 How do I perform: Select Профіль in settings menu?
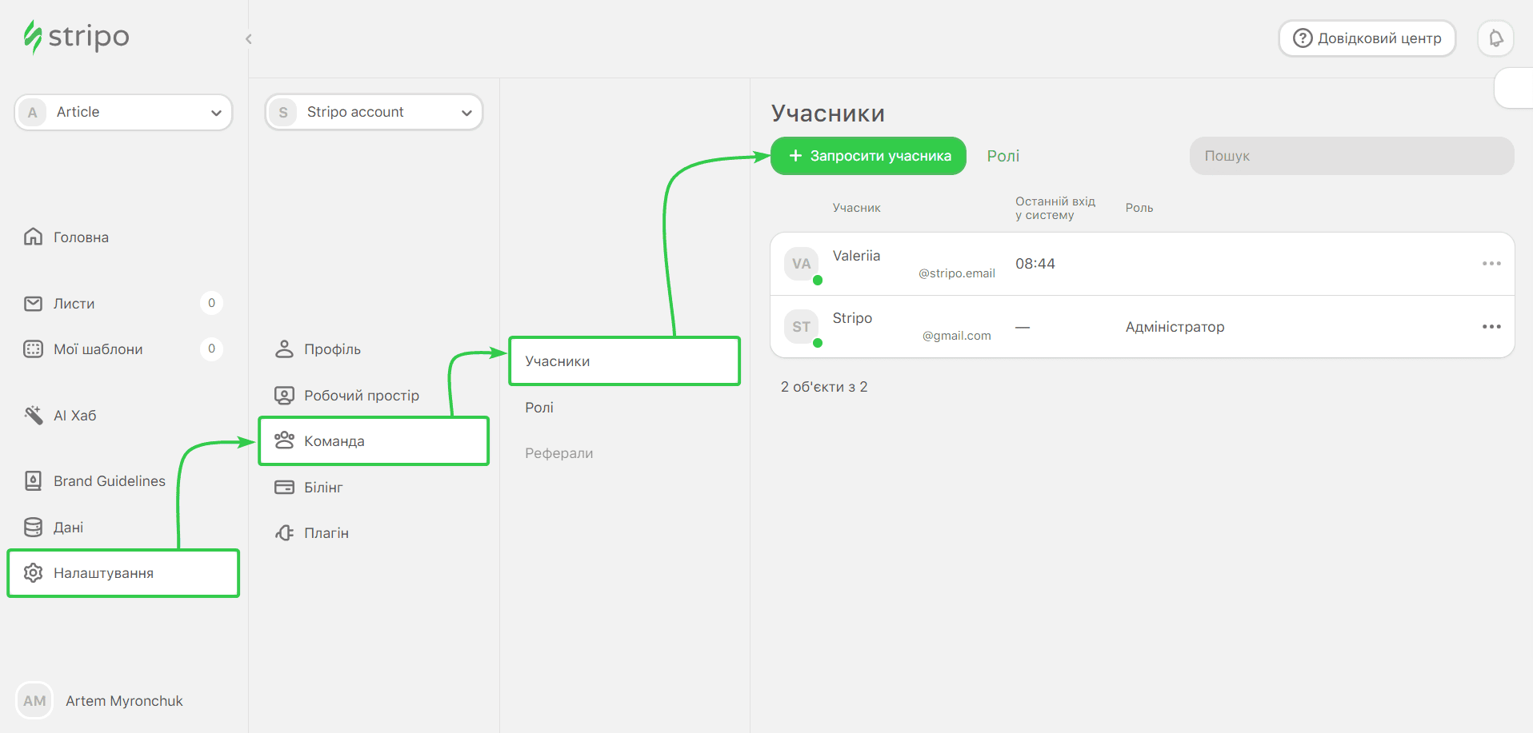(x=332, y=349)
